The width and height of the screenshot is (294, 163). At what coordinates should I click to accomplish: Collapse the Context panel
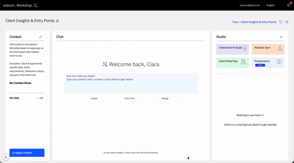[41, 37]
